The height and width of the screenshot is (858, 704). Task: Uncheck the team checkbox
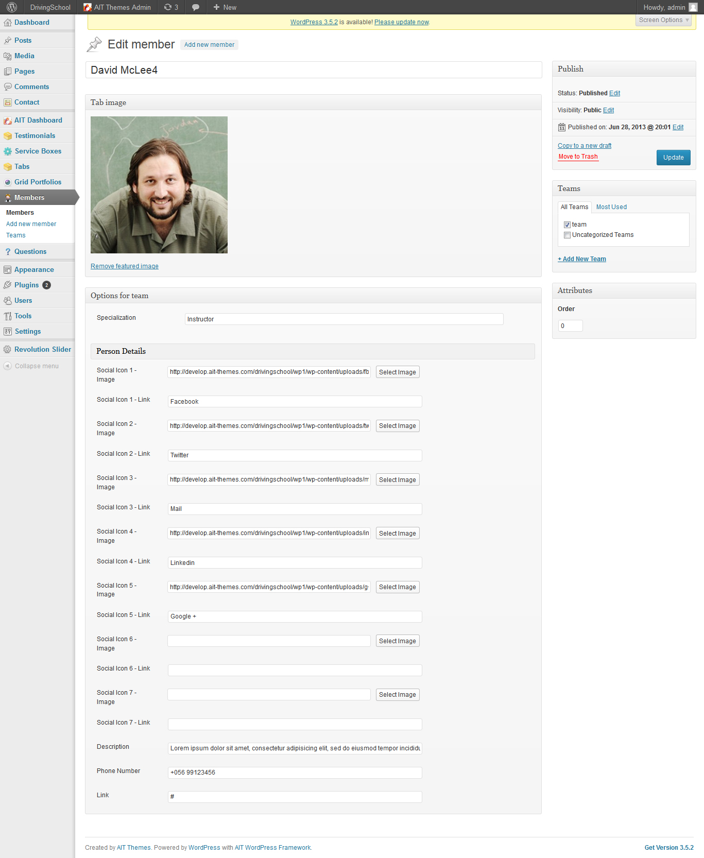(567, 225)
